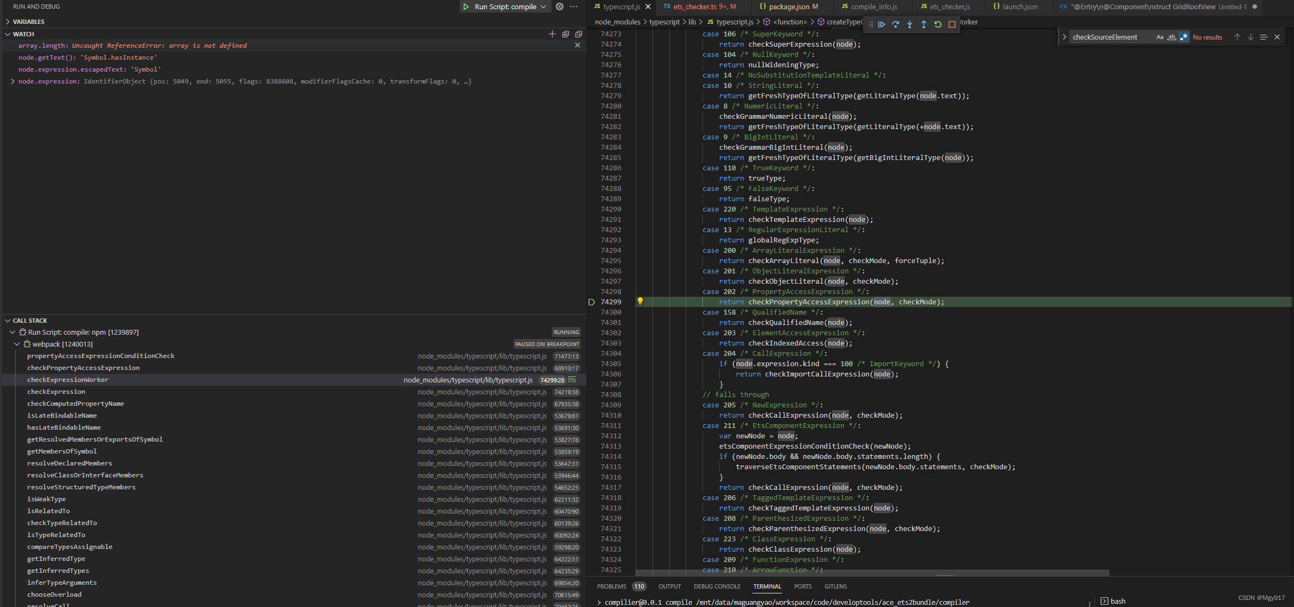
Task: Expand node.expression IdentifierObject watch entry
Action: [12, 81]
